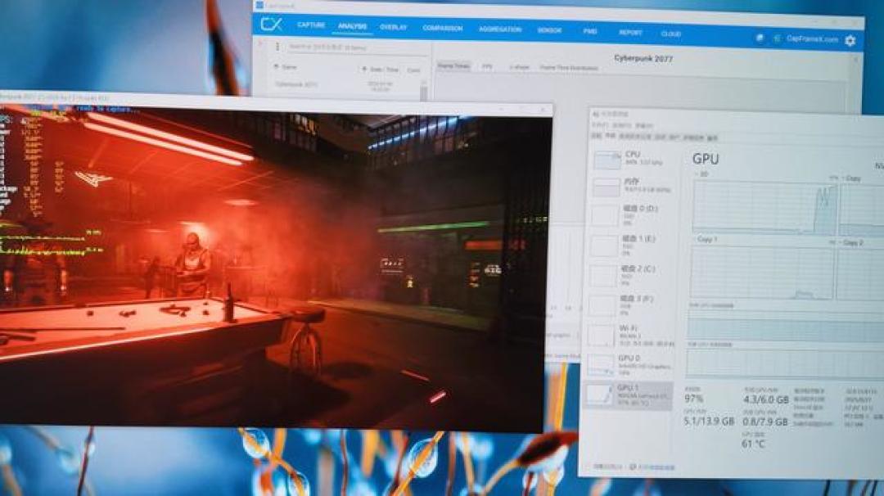Select the ANALYSIS tab in CapFrameX
Viewport: 884px width, 496px height.
[x=352, y=26]
